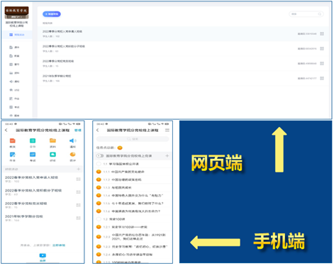Viewport: 334px width, 266px height.
Task: Tap the search field in right phone screen
Action: [133, 139]
